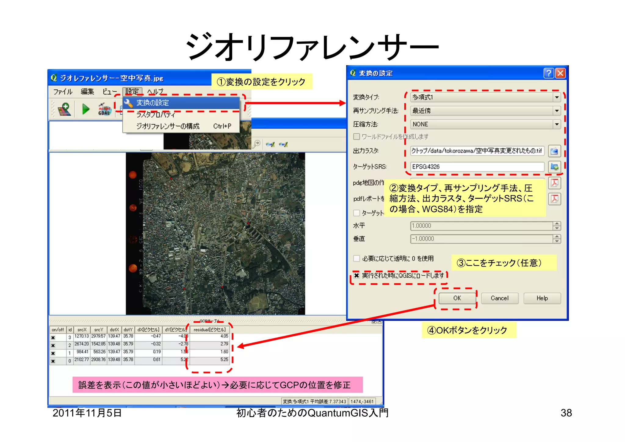Check the use 0 for transparency option
This screenshot has height=442, width=625.
(356, 259)
